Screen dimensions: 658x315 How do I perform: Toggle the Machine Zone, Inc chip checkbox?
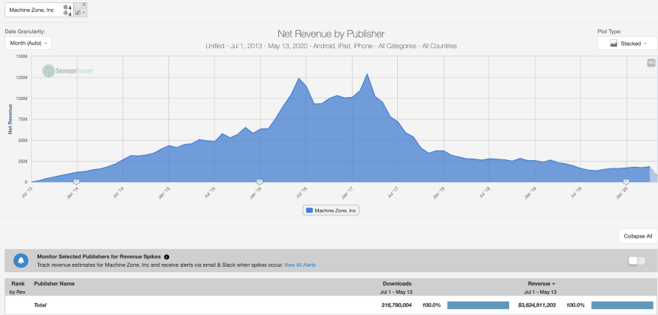click(78, 13)
